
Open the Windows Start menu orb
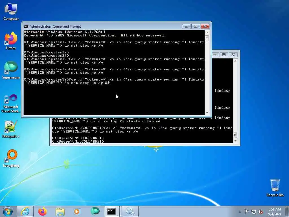(8, 211)
